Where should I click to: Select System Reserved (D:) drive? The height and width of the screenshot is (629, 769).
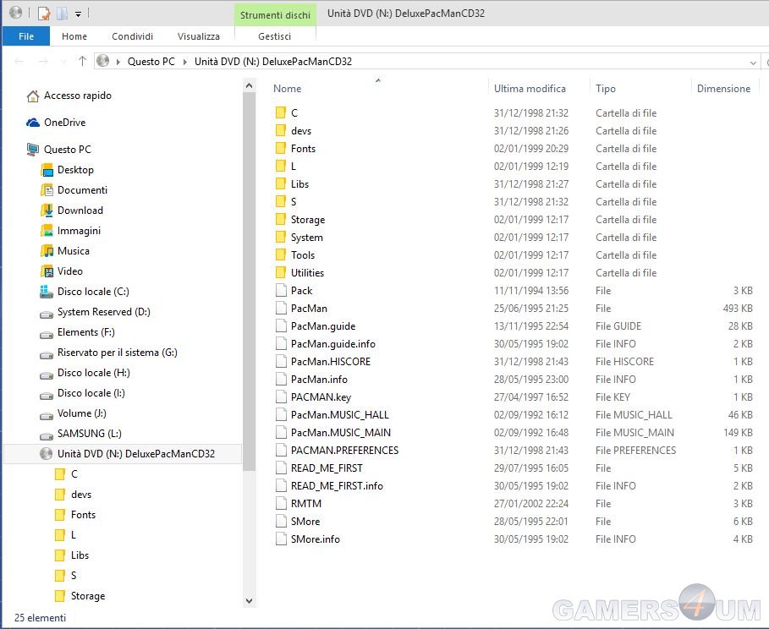[103, 312]
